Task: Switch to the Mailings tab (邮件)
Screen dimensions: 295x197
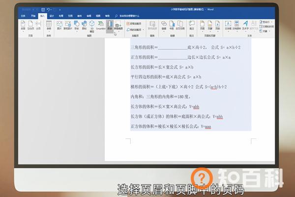Action: click(80, 16)
